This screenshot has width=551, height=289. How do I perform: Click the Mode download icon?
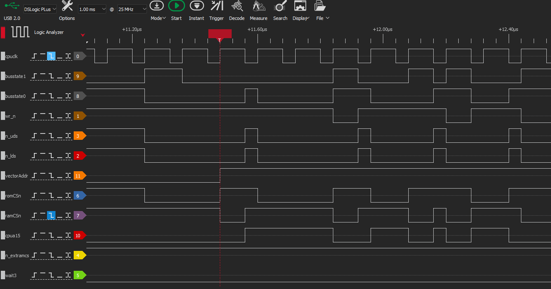157,6
